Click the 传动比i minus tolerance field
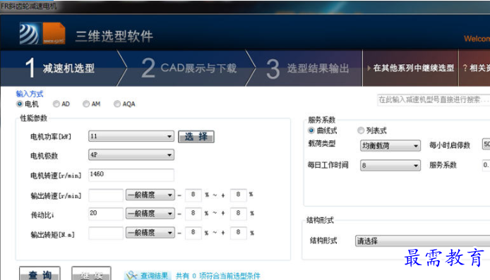 (193, 214)
